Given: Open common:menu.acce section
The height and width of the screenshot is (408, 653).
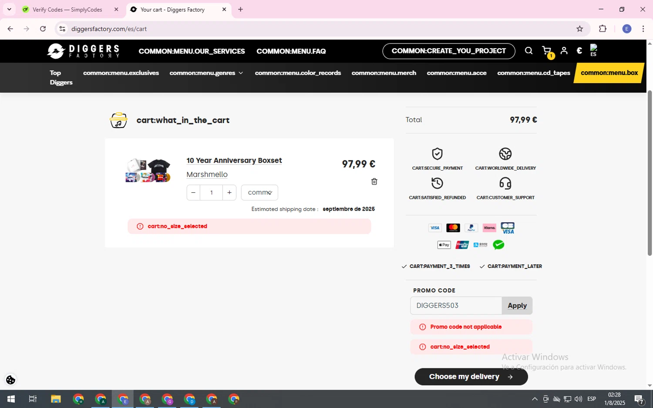Looking at the screenshot, I should pyautogui.click(x=457, y=73).
